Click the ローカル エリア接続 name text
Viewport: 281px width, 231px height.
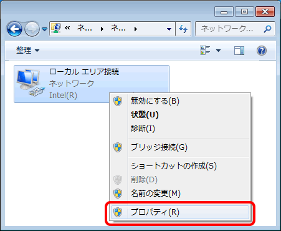(x=84, y=72)
